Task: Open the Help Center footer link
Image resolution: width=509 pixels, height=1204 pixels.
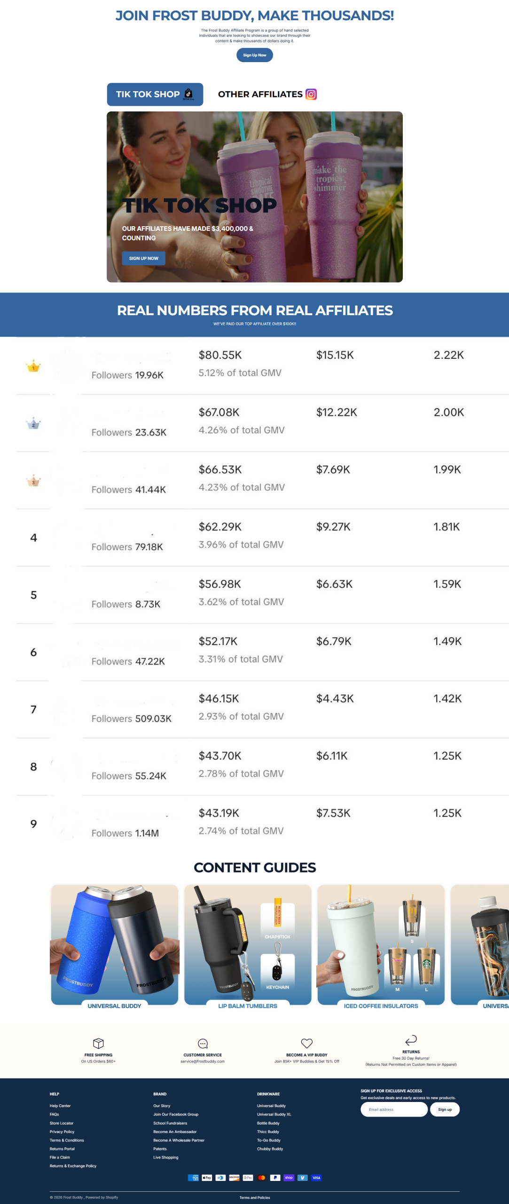Action: pos(60,1106)
